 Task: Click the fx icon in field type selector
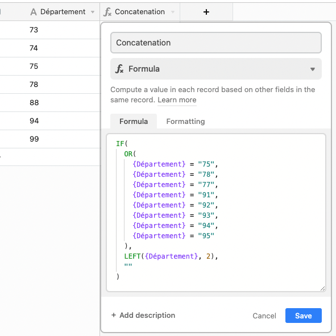coord(119,69)
